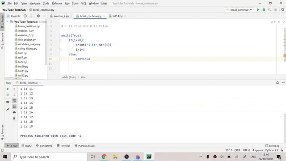Viewport: 286px width, 161px height.
Task: Open Task View in the taskbar
Action: pyautogui.click(x=93, y=157)
